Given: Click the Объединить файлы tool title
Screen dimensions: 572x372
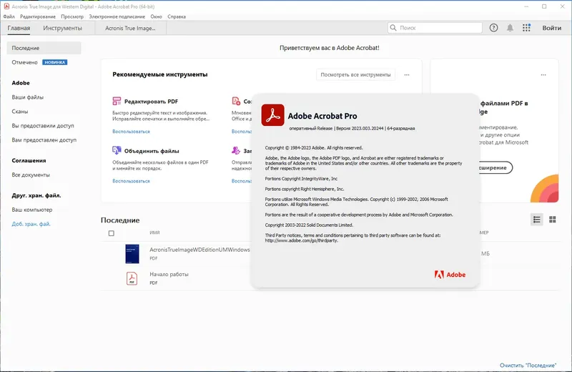Looking at the screenshot, I should [152, 151].
